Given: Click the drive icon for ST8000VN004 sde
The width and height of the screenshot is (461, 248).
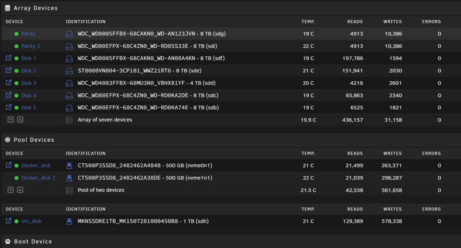Looking at the screenshot, I should coord(69,71).
